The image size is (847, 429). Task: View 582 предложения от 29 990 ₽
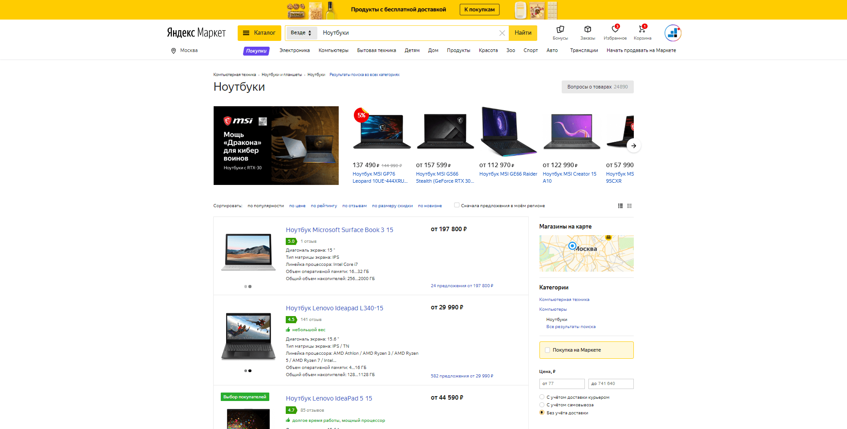[462, 376]
